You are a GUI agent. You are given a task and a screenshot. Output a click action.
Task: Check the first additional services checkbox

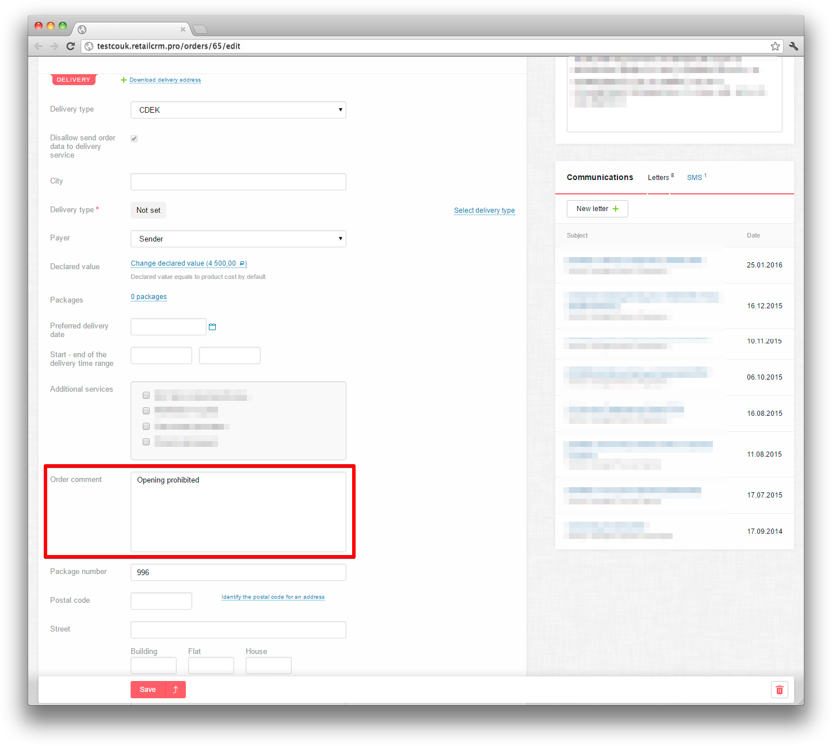146,395
